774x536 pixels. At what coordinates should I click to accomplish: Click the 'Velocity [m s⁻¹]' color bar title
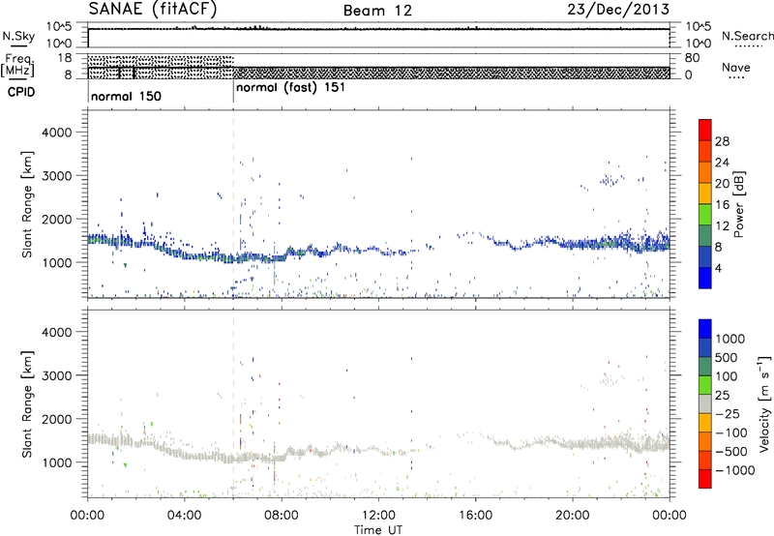coord(764,403)
